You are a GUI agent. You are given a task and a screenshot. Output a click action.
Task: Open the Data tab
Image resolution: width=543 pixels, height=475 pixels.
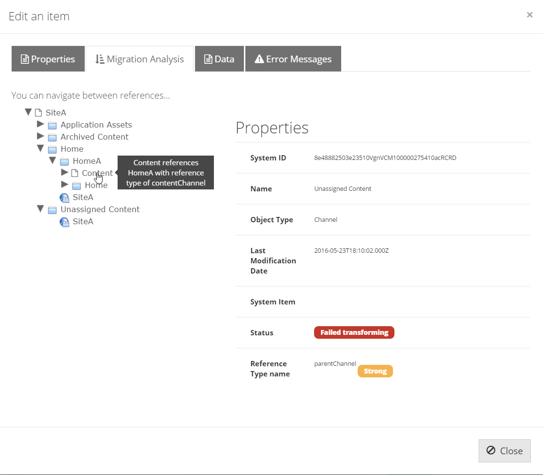pyautogui.click(x=219, y=59)
